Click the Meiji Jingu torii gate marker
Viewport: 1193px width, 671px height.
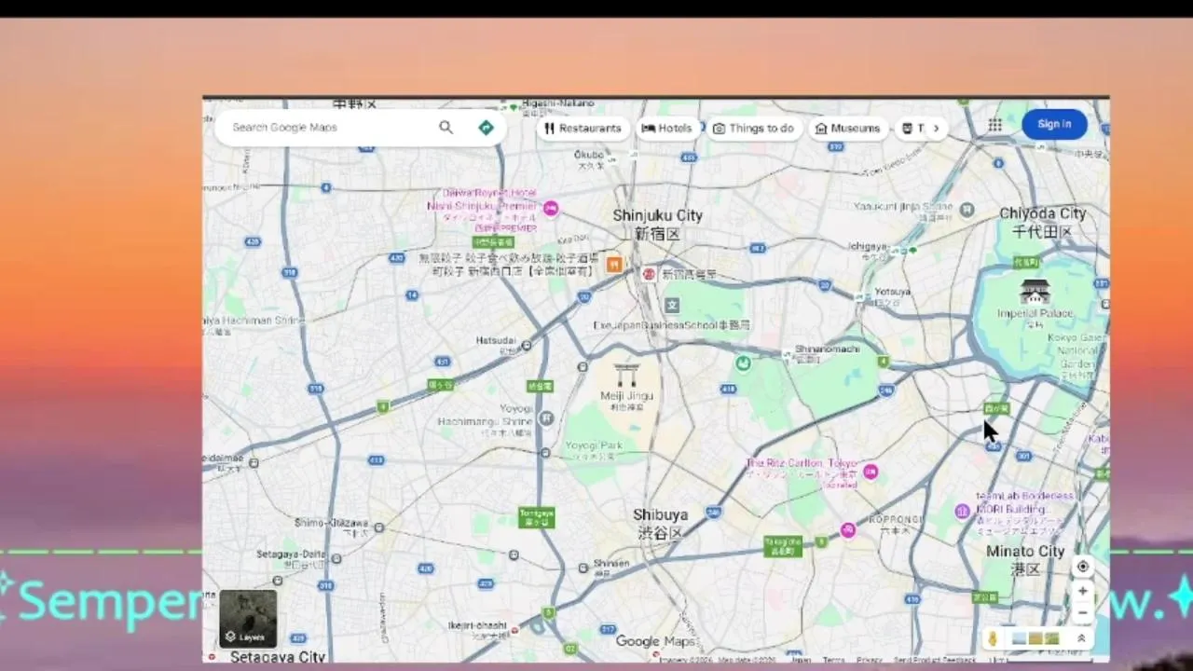(626, 375)
